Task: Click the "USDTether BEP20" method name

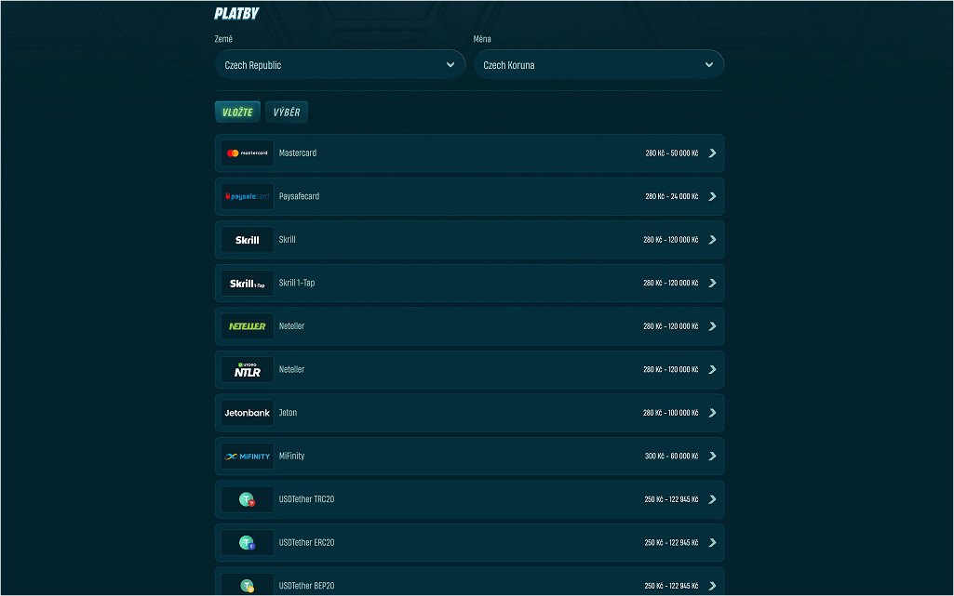Action: pos(306,586)
